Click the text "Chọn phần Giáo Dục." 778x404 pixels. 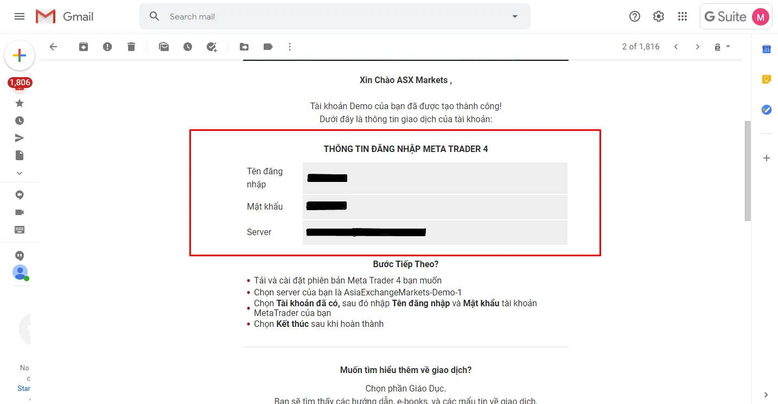[406, 388]
